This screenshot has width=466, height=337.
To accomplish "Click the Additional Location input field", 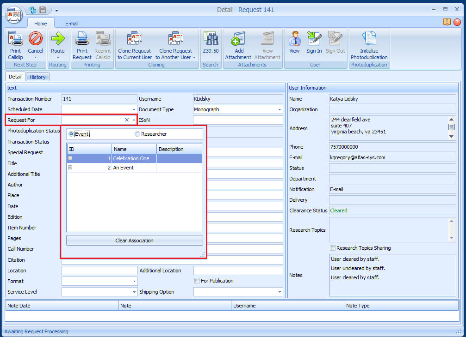I will click(238, 271).
